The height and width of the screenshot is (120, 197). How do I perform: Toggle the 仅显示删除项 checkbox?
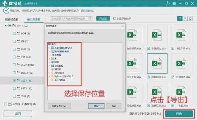[115, 18]
